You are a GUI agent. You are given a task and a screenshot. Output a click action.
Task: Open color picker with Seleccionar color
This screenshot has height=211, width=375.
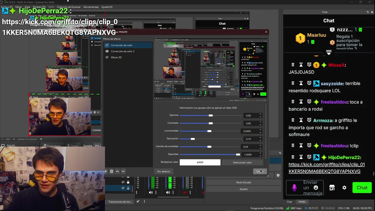tap(242, 162)
